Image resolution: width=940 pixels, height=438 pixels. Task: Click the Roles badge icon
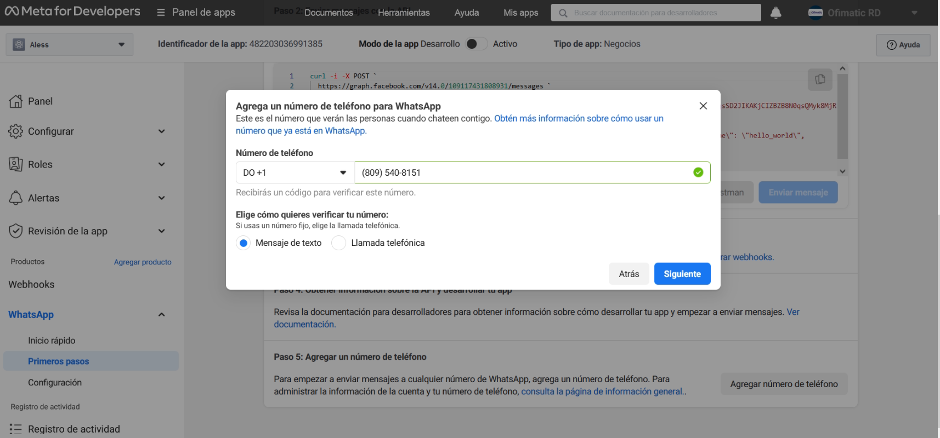pos(16,164)
